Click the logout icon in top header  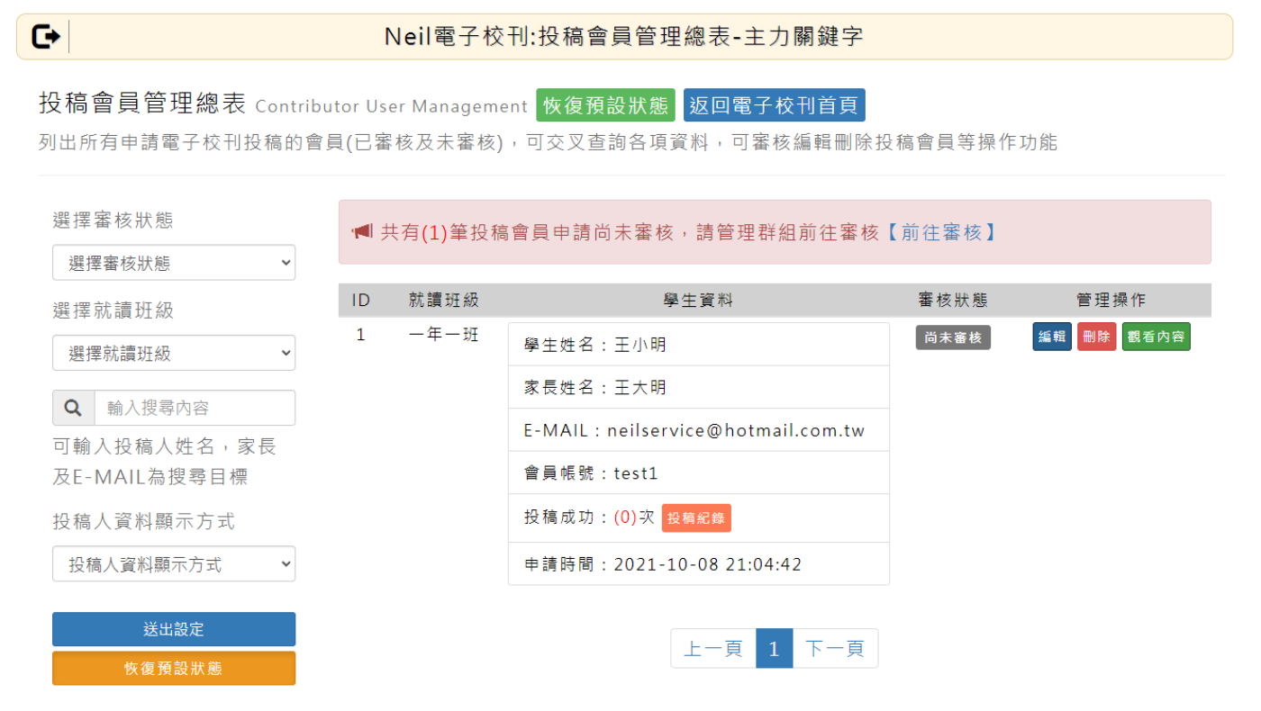pyautogui.click(x=46, y=37)
